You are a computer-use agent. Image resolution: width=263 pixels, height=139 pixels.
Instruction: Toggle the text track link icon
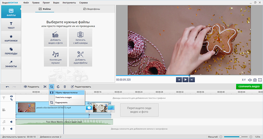[x=11, y=99]
